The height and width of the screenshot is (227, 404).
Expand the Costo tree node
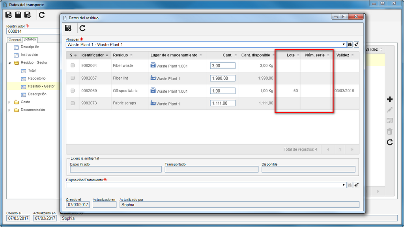[9, 102]
